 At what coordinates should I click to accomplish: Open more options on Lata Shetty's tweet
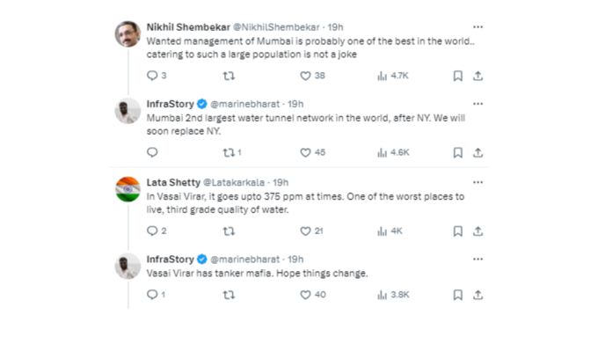pos(478,182)
